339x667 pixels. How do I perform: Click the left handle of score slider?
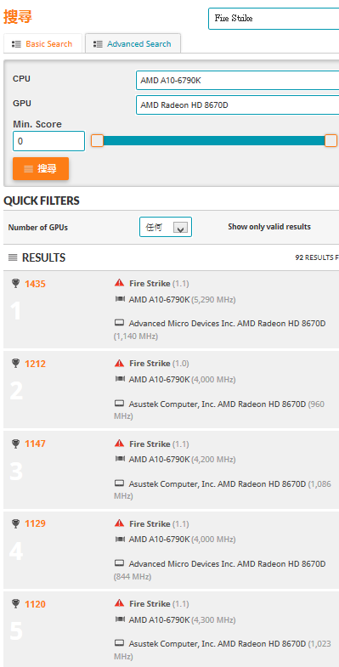(x=98, y=141)
